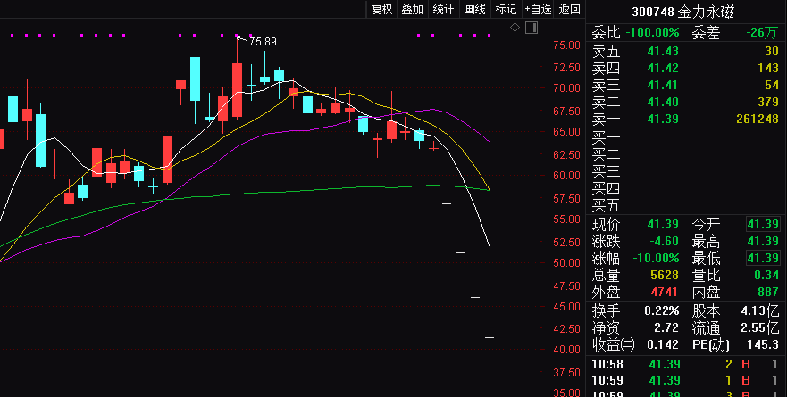Click the 流通 value 2.55亿

pos(760,327)
